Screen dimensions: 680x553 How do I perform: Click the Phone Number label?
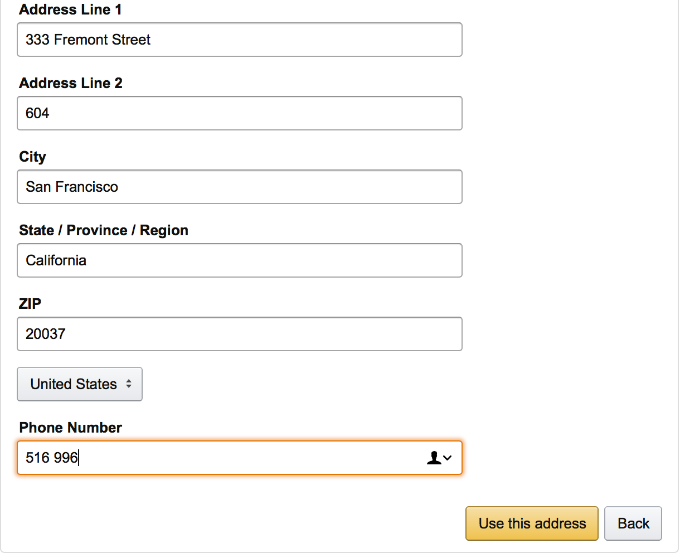coord(70,428)
